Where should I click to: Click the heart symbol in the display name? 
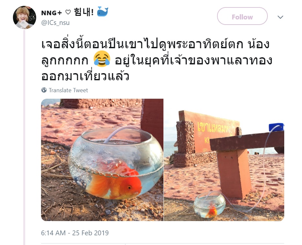pyautogui.click(x=68, y=12)
